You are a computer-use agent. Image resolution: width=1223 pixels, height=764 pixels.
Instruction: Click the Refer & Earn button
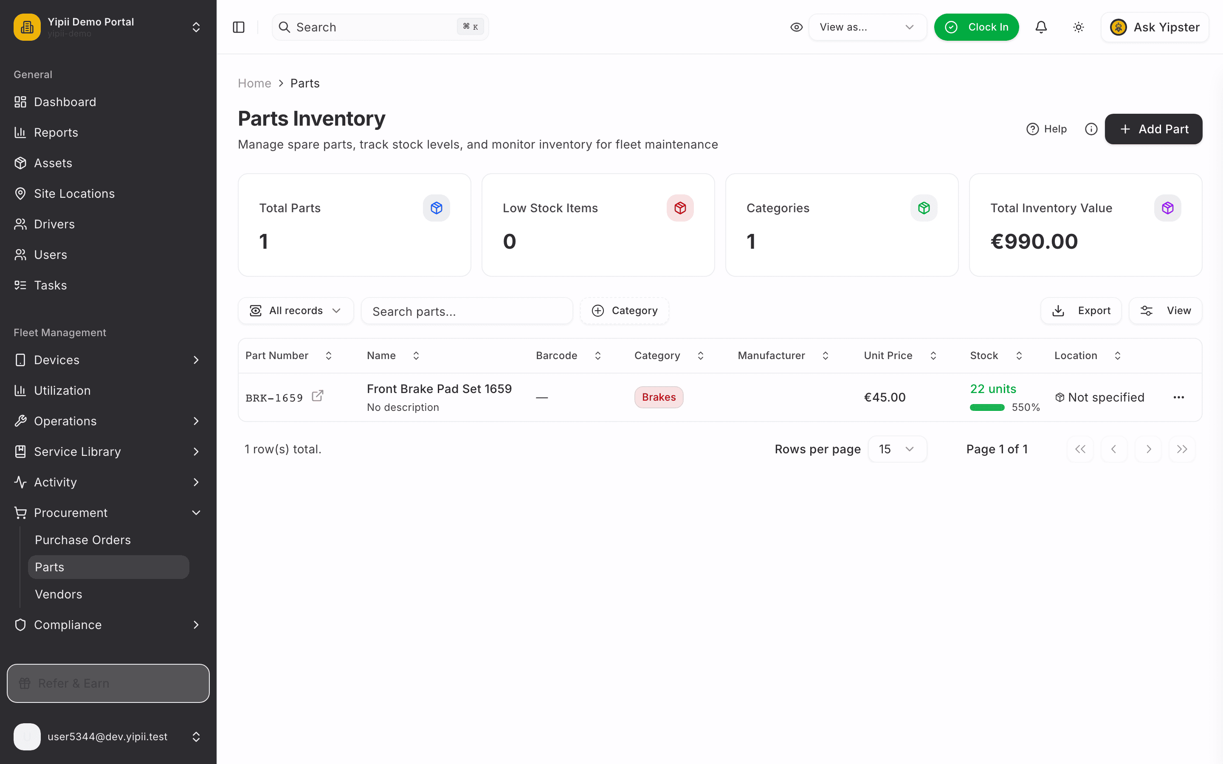(x=108, y=683)
